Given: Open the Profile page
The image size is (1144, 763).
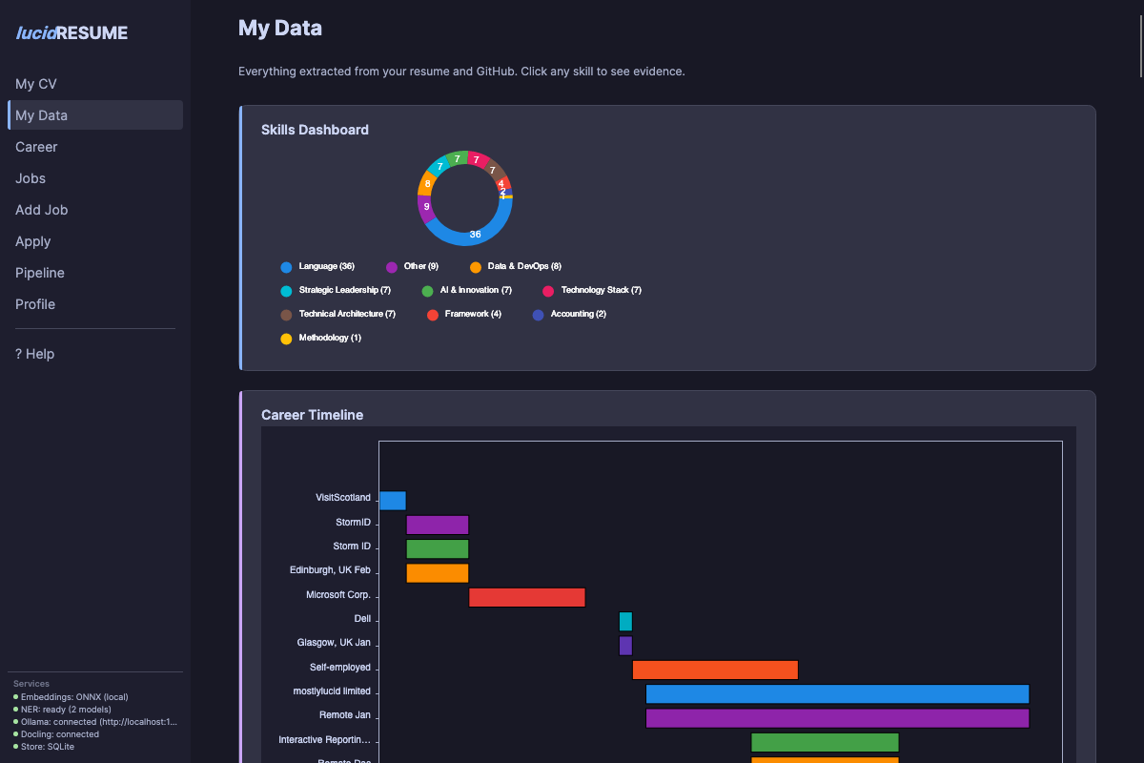Looking at the screenshot, I should point(95,304).
